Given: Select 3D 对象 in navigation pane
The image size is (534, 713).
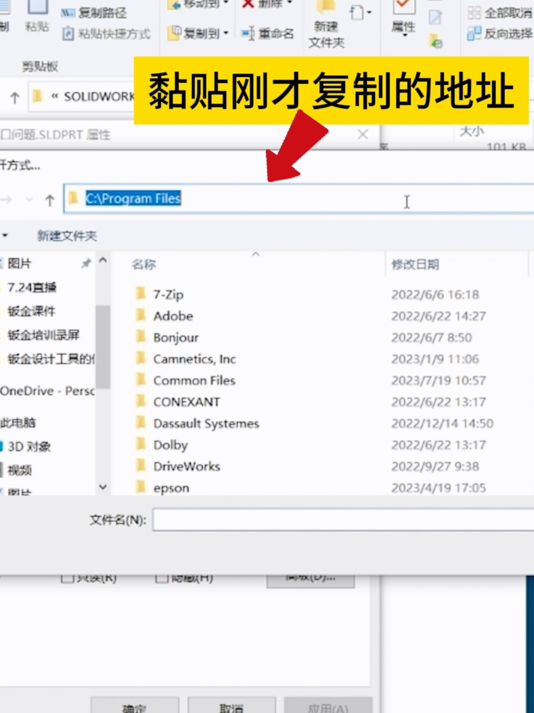Looking at the screenshot, I should [29, 447].
